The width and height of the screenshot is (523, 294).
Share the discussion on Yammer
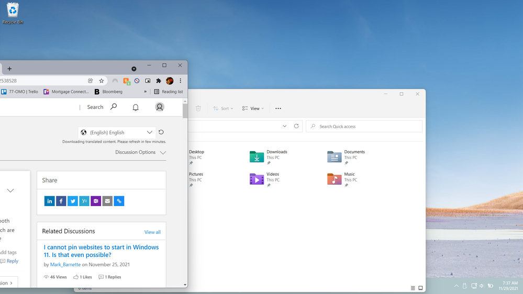pyautogui.click(x=84, y=201)
